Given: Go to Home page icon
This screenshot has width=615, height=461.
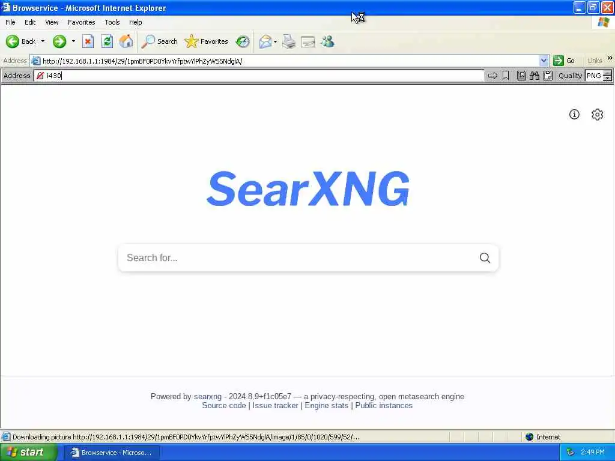Looking at the screenshot, I should 126,41.
